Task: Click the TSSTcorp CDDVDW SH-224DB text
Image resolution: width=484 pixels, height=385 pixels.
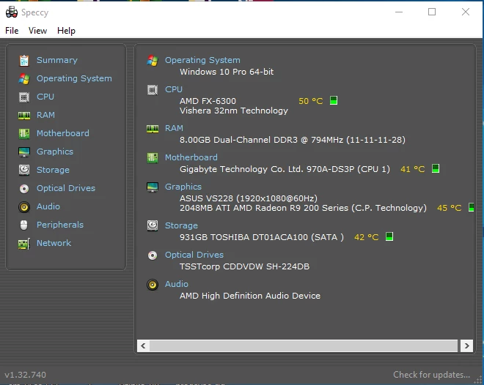Action: (244, 266)
